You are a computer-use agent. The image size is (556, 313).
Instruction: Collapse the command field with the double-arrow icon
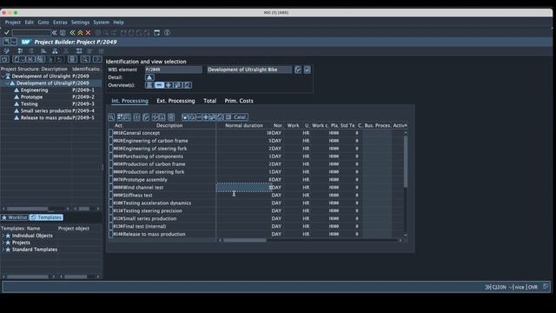(55, 33)
